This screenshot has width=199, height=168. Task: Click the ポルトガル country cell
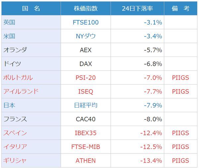(18, 78)
